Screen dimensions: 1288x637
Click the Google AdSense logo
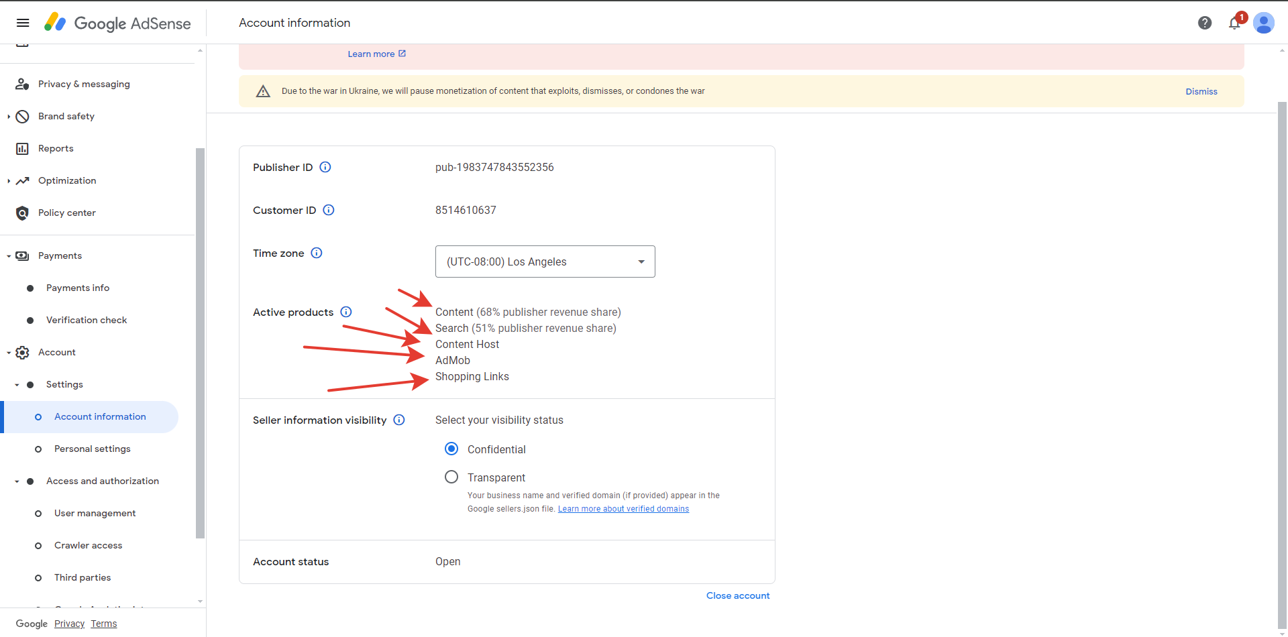click(x=117, y=23)
